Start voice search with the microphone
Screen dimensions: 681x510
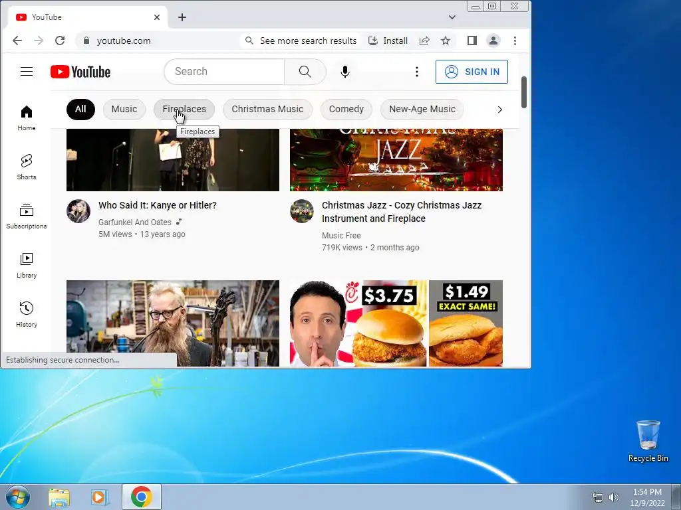click(345, 72)
